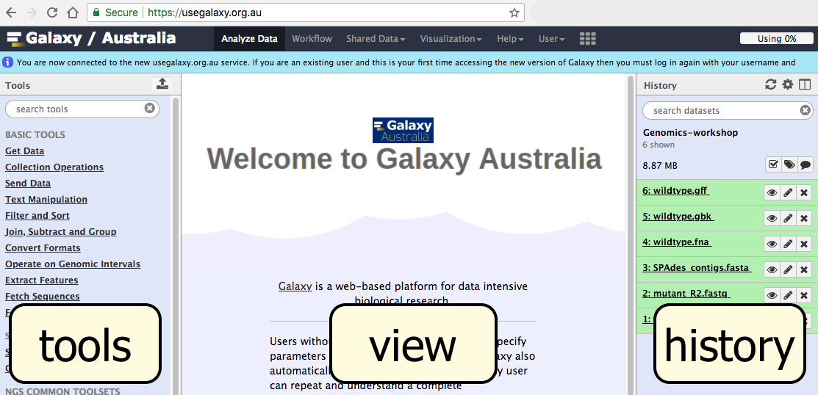
Task: Delete dataset 3: SPAdes_contigs.fasta
Action: (804, 269)
